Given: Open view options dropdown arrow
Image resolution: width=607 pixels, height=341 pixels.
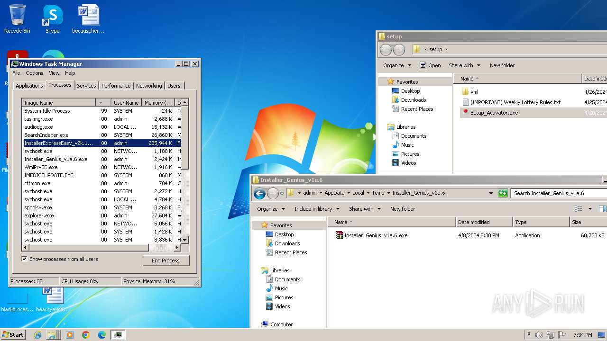Looking at the screenshot, I should coord(590,209).
